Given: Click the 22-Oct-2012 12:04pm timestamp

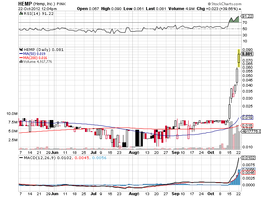Looking at the screenshot, I should pyautogui.click(x=37, y=9).
